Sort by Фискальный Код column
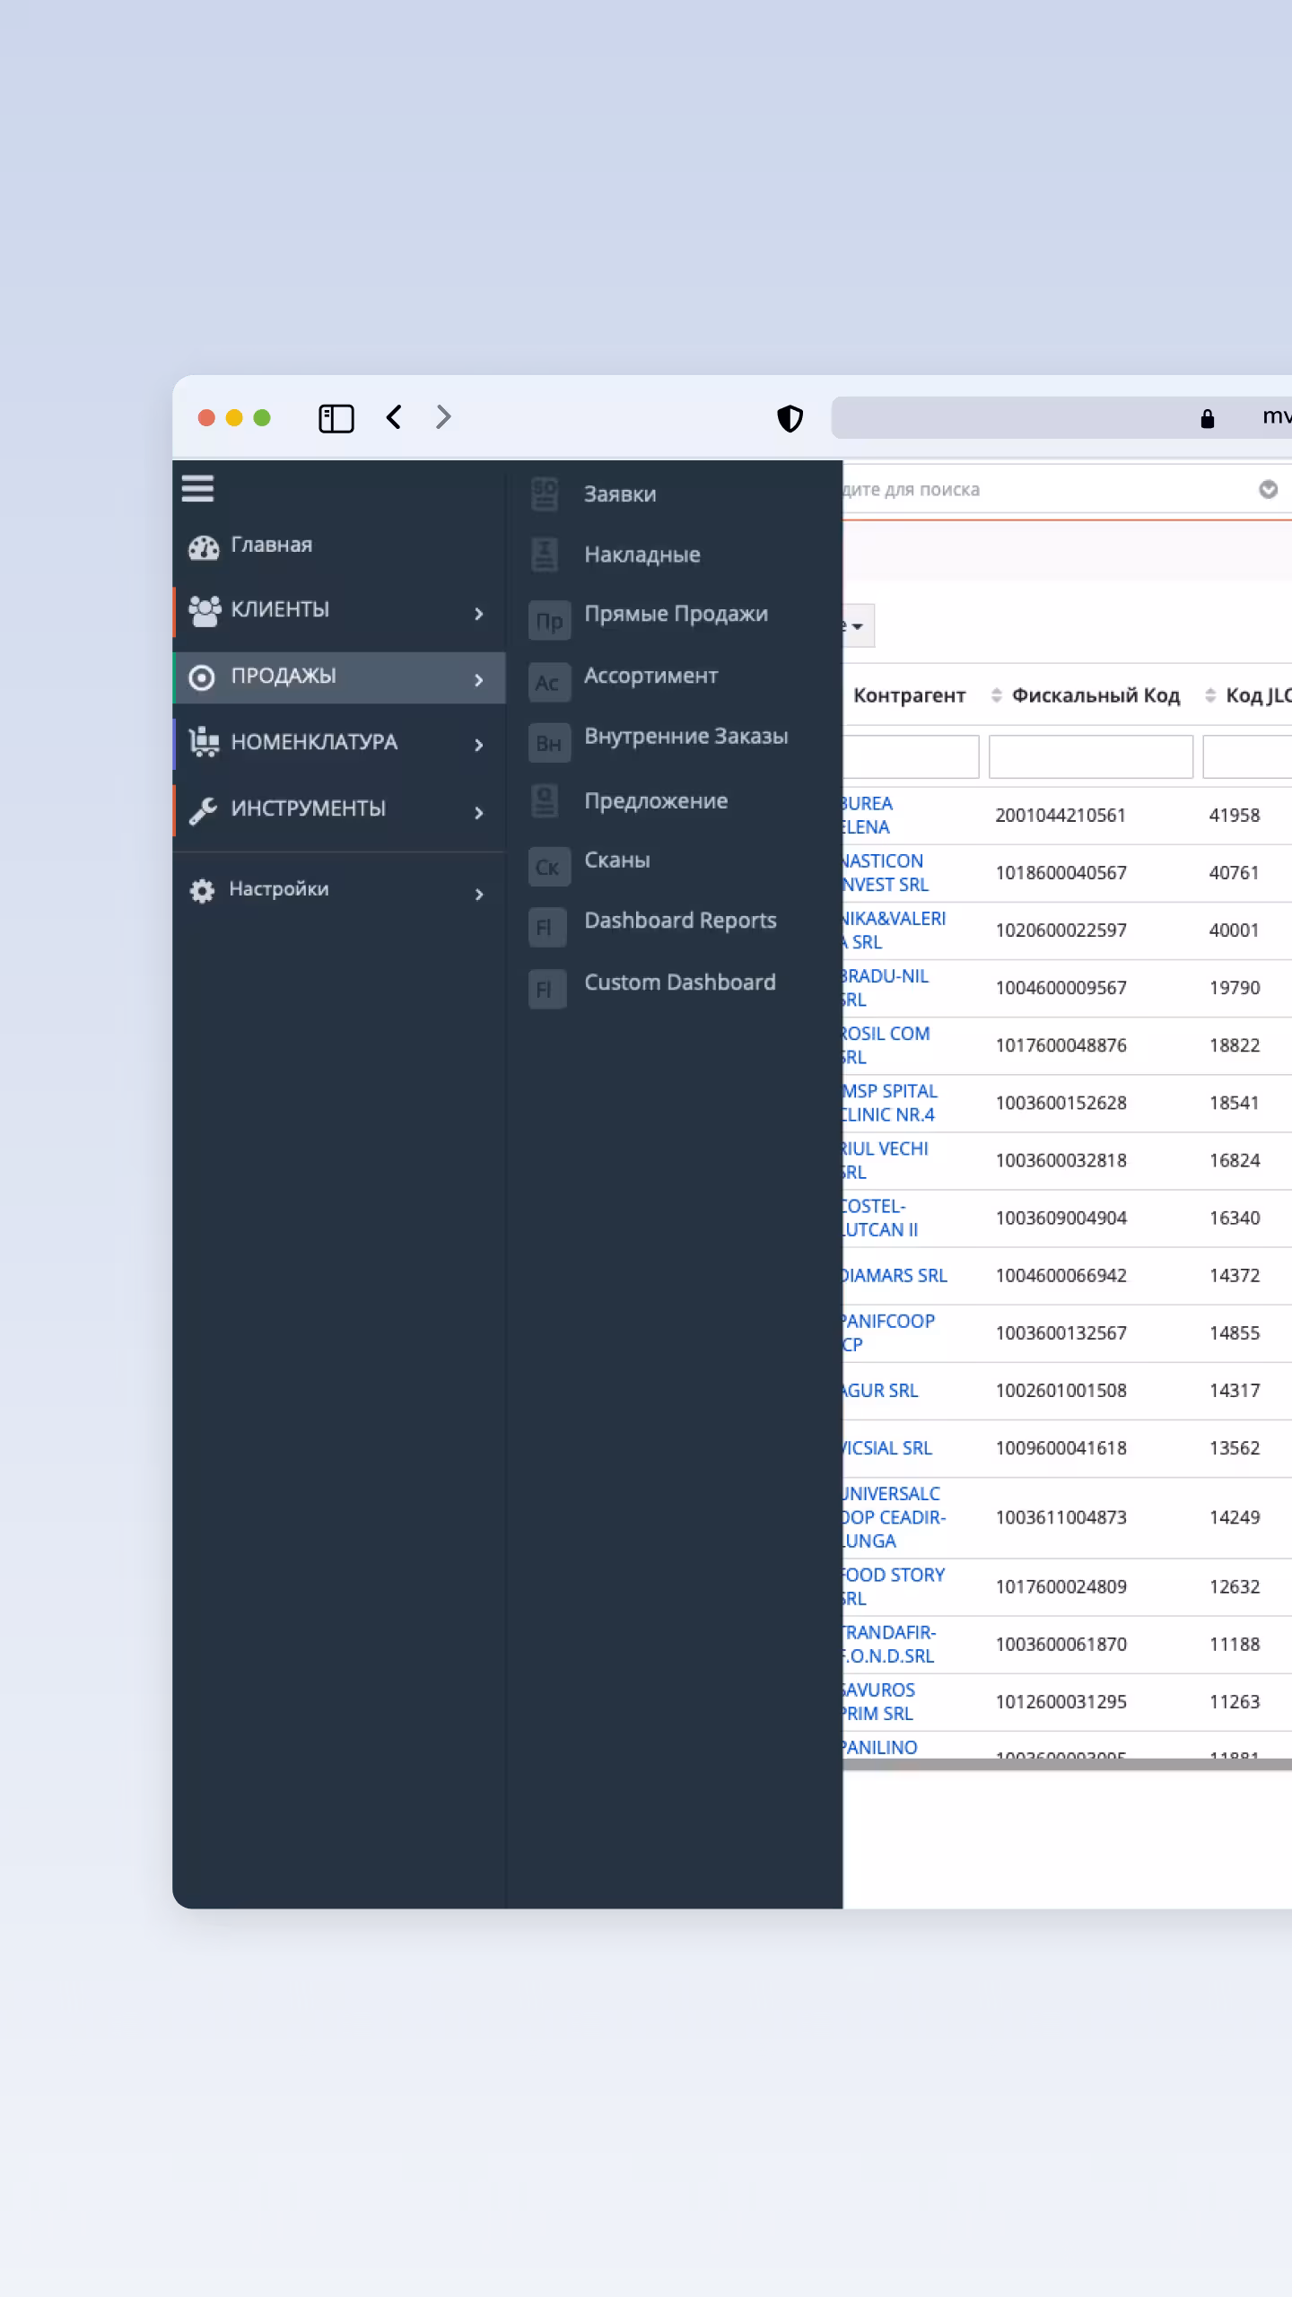This screenshot has height=2297, width=1292. pyautogui.click(x=1095, y=695)
